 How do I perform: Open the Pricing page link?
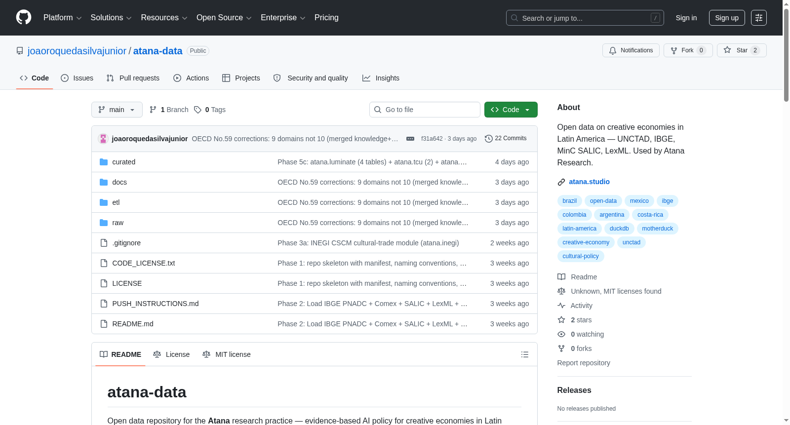[x=326, y=18]
